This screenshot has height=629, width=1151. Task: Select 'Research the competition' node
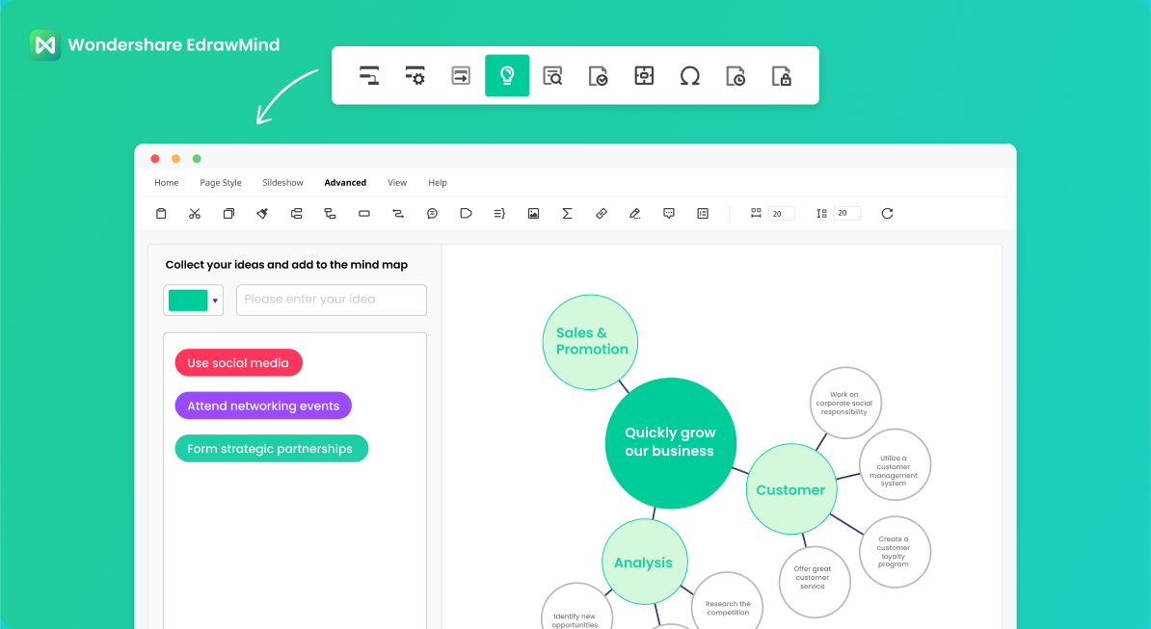(727, 600)
